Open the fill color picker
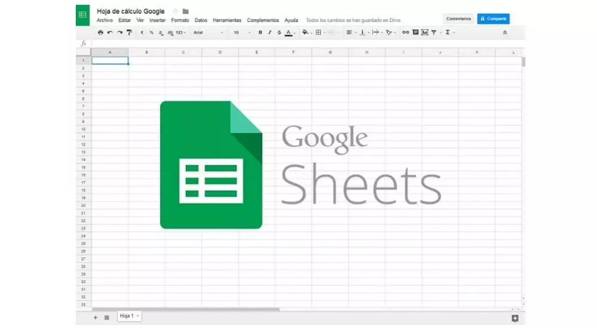This screenshot has width=597, height=328. [306, 32]
